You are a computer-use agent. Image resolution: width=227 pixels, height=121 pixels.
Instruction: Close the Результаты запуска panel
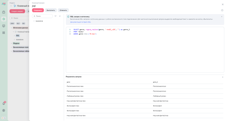point(223,77)
